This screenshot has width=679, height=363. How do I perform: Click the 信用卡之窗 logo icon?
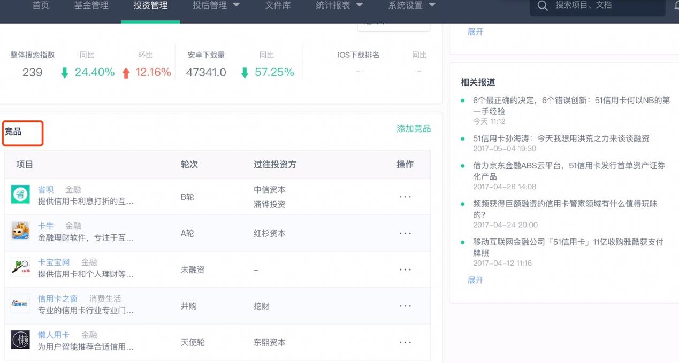pos(20,303)
